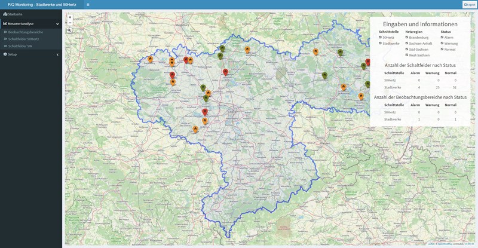The width and height of the screenshot is (478, 248).
Task: Select Schaltfelder 50Hertz menu item
Action: (23, 39)
